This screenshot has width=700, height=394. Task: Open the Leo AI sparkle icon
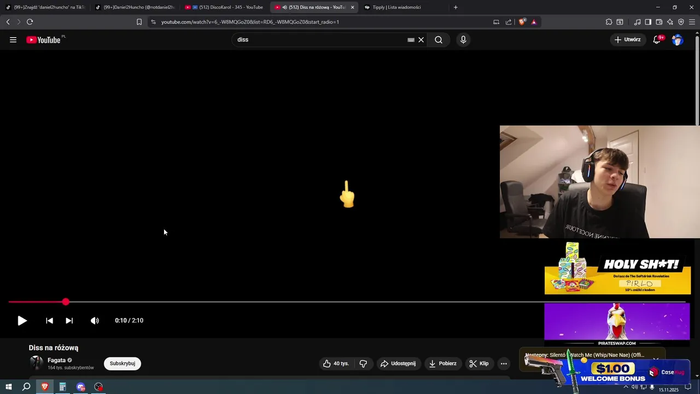[x=670, y=22]
